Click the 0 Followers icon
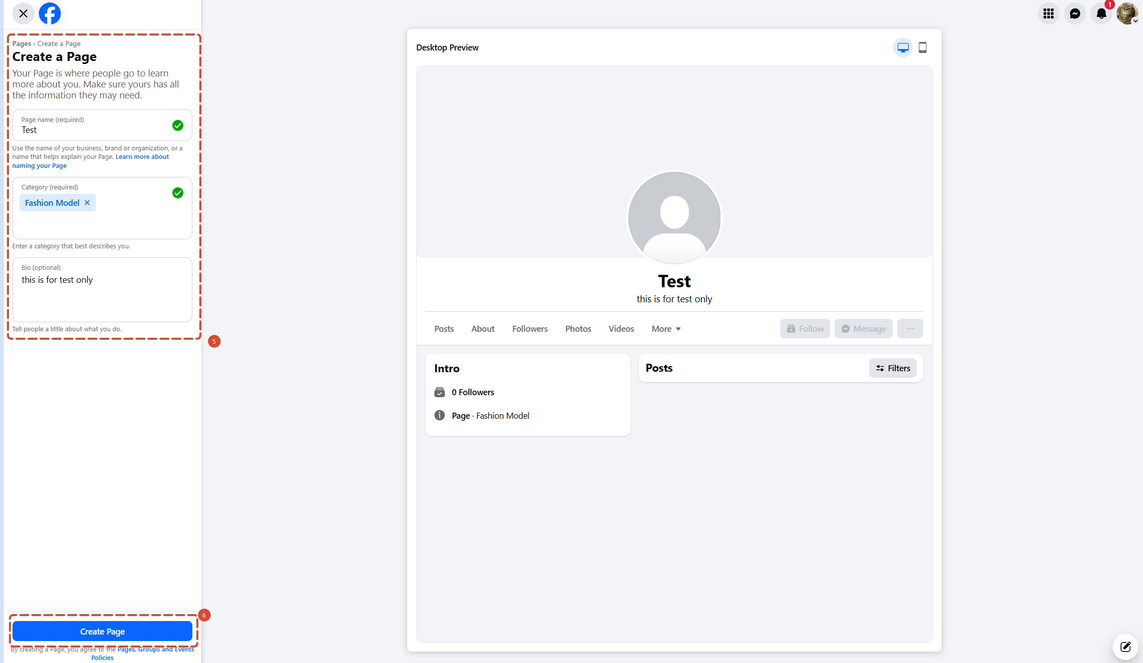 point(440,392)
